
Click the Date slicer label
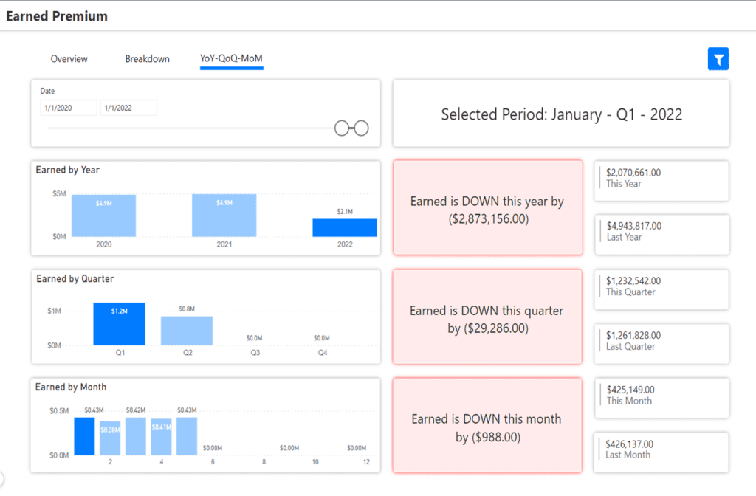pos(47,91)
